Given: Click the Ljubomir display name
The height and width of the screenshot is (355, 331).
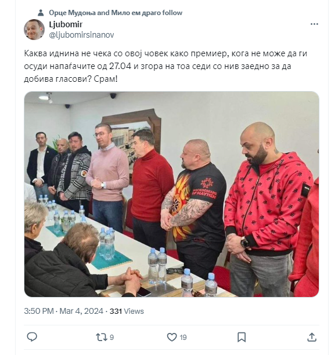Looking at the screenshot, I should 66,24.
